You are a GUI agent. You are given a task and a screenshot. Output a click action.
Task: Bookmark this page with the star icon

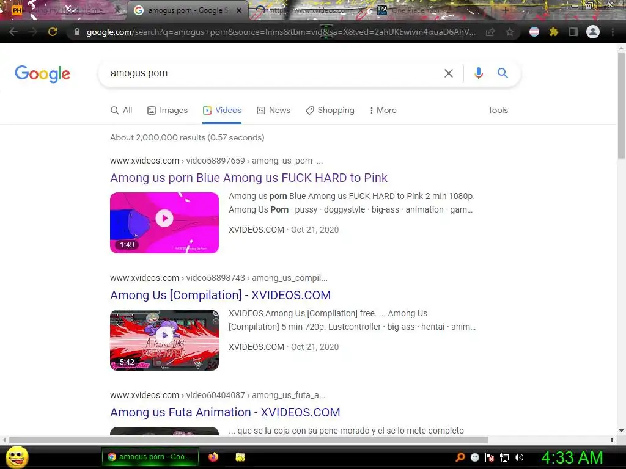click(x=509, y=32)
